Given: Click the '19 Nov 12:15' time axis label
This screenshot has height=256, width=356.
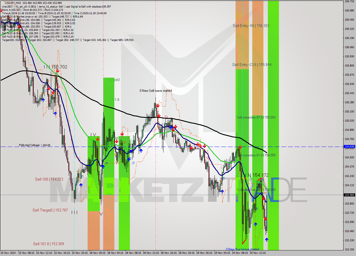Looking at the screenshot, I should tap(258, 253).
